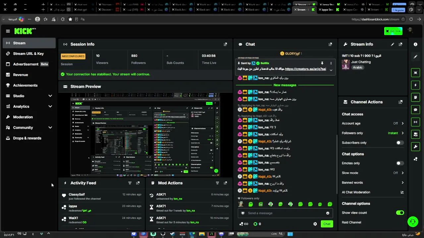Image resolution: width=424 pixels, height=238 pixels.
Task: Open pinned message three-dot options
Action: point(331,63)
